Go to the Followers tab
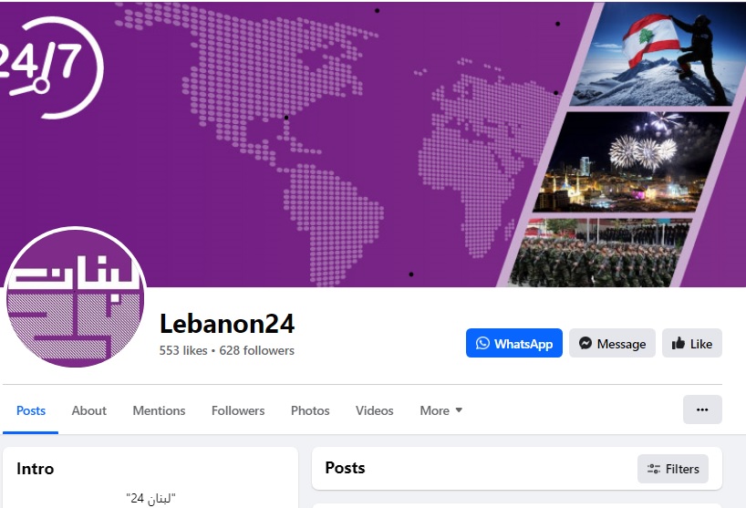Screen dimensions: 746x508 [238, 410]
